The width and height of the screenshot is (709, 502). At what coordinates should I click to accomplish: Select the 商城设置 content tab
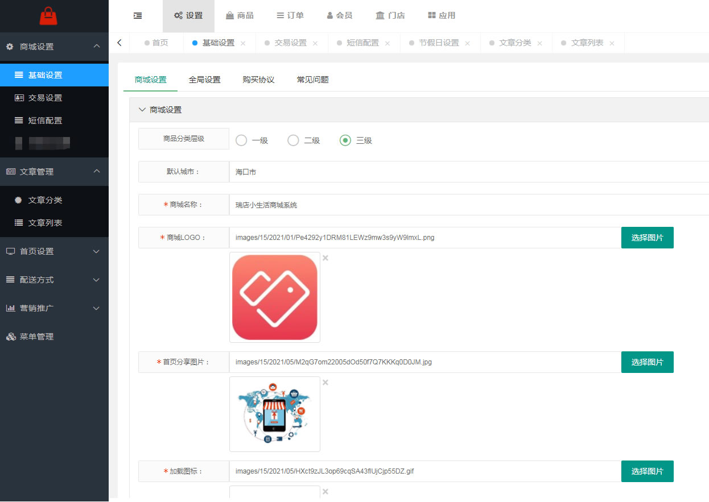point(150,80)
